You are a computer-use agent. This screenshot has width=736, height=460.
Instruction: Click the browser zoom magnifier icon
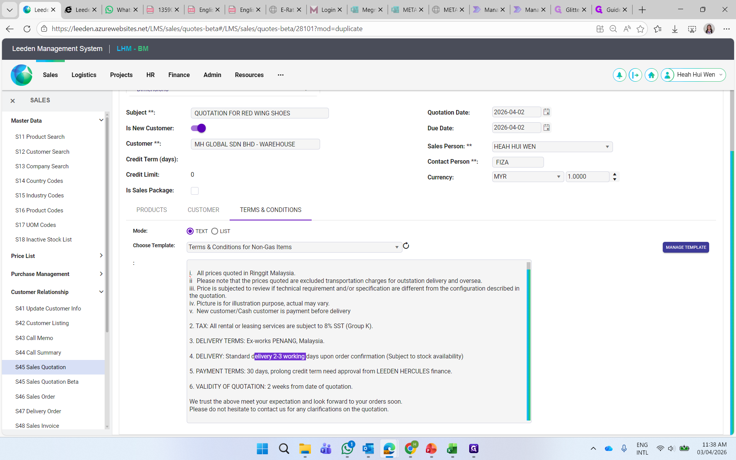tap(613, 29)
